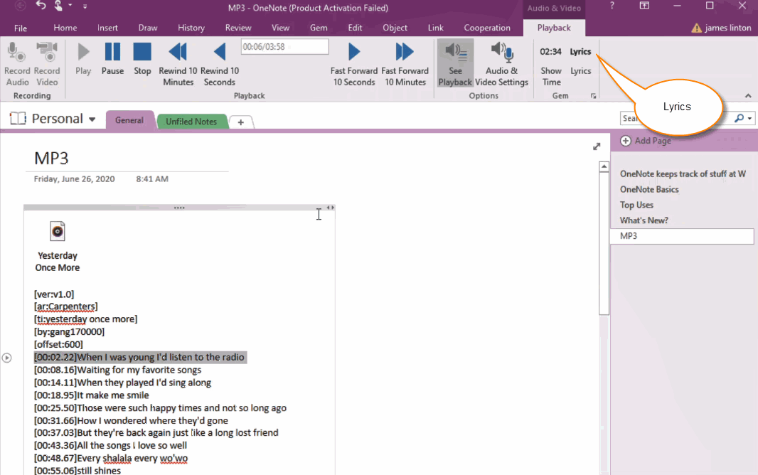Click the Play button in the ribbon
The width and height of the screenshot is (758, 475).
(x=83, y=58)
